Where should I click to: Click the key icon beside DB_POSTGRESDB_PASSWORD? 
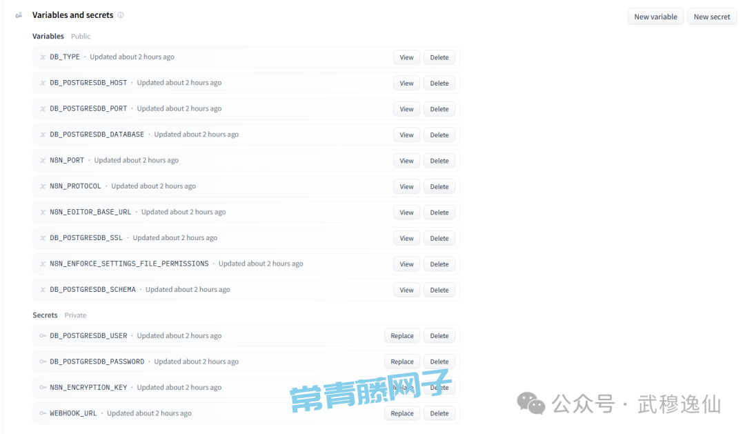point(43,362)
